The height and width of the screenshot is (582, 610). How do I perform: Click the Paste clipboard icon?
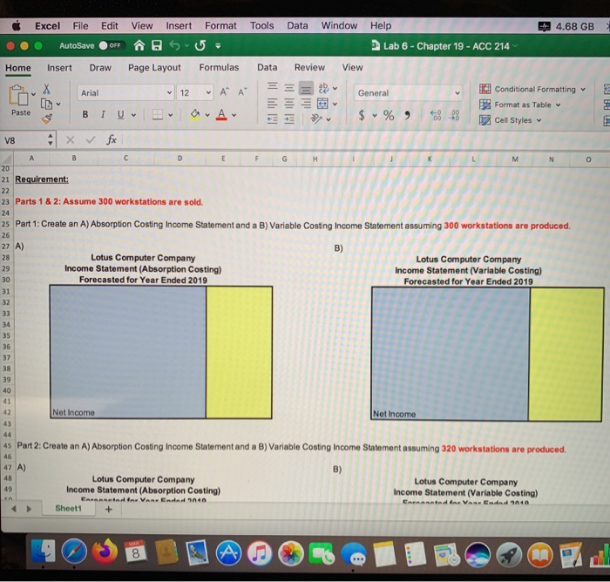click(x=18, y=95)
